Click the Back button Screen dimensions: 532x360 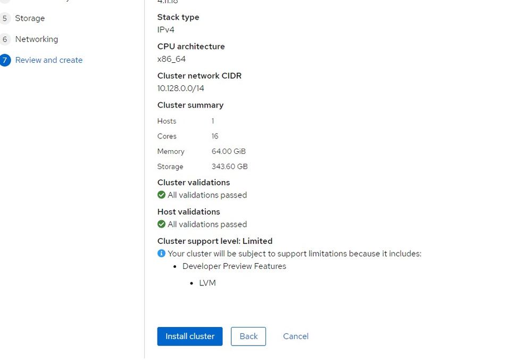[248, 336]
